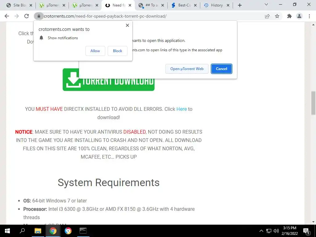Reload the current page

tap(27, 16)
